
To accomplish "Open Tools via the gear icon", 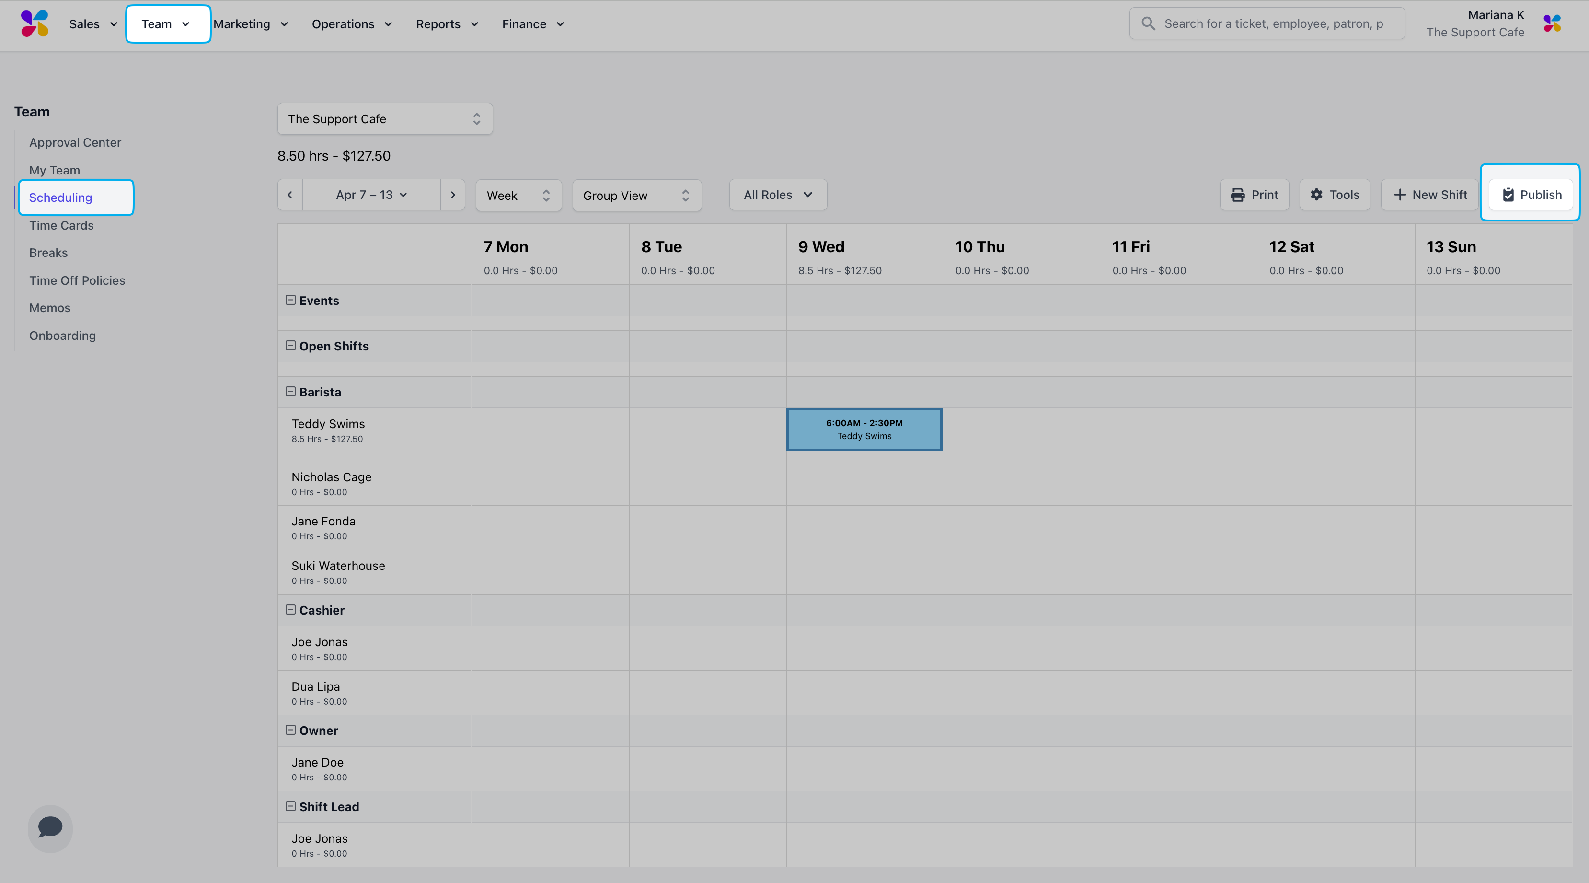I will click(x=1334, y=195).
